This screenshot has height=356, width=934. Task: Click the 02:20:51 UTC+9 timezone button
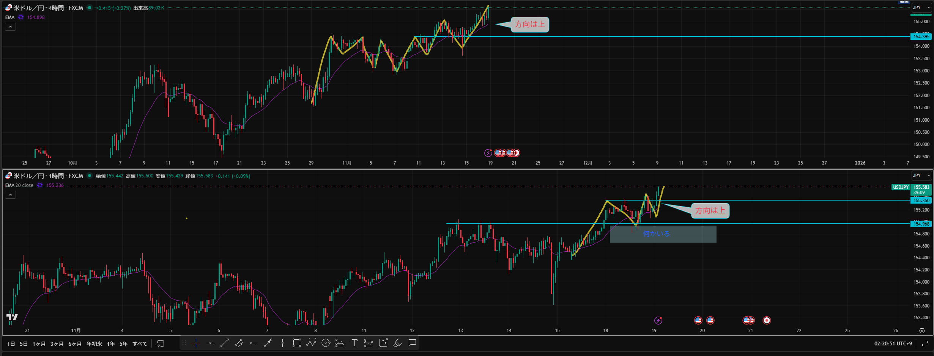point(893,343)
